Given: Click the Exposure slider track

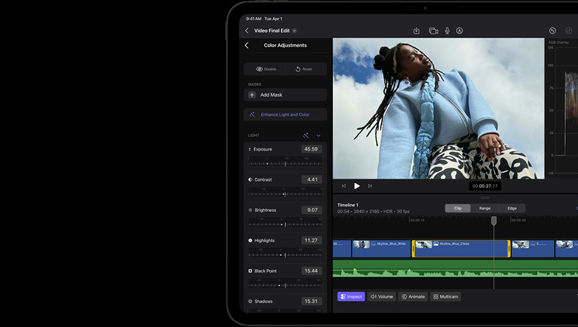Looking at the screenshot, I should [x=285, y=163].
